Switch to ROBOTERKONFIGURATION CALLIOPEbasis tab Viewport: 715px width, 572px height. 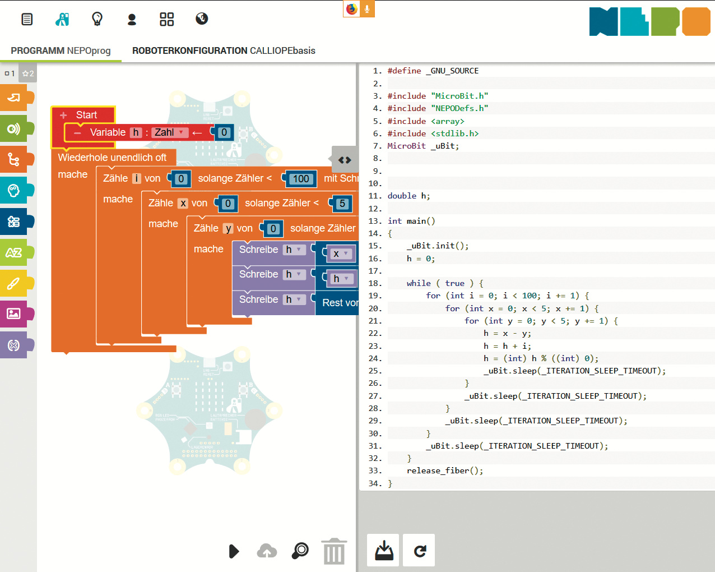click(x=224, y=50)
